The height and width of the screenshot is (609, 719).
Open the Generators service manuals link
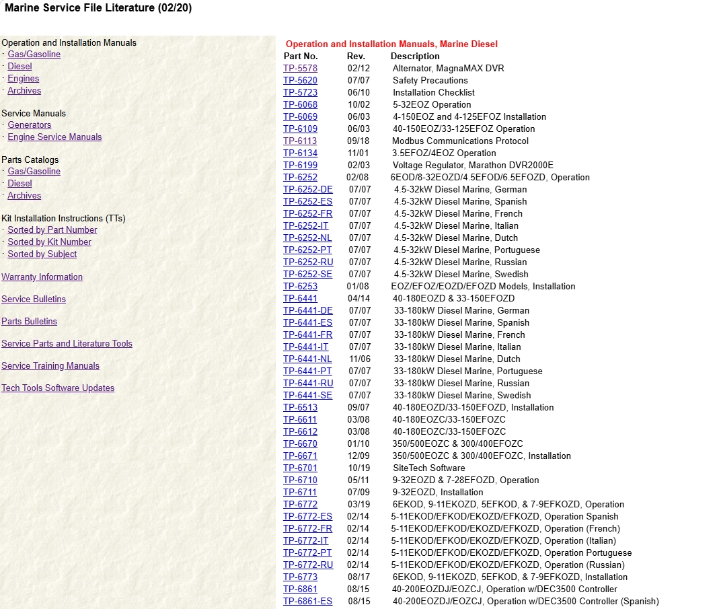pos(30,125)
